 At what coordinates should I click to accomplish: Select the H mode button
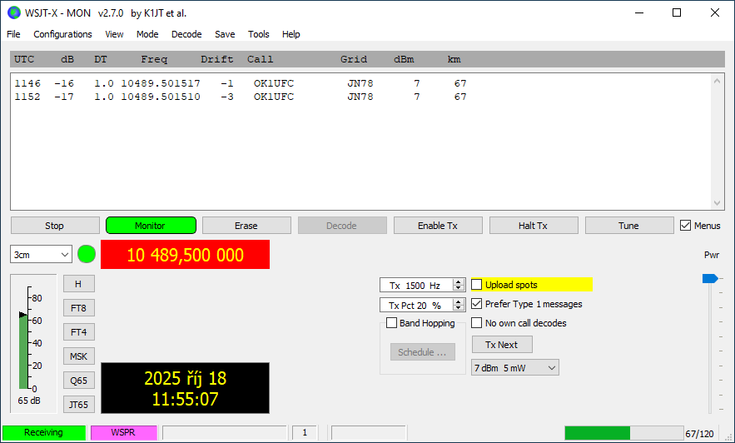tap(79, 284)
